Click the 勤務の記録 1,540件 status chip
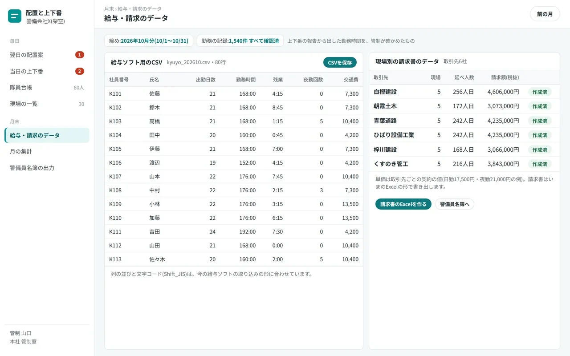Viewport: 570px width, 356px height. point(240,41)
